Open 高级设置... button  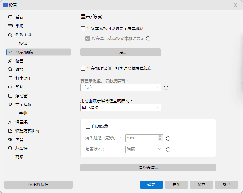click(x=148, y=167)
